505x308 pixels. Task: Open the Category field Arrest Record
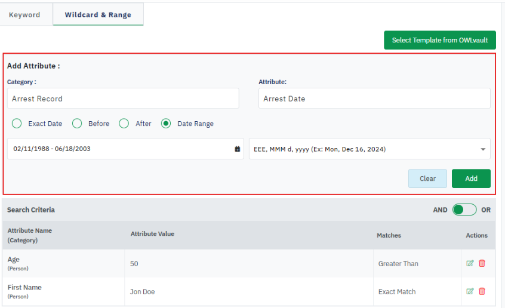point(123,98)
